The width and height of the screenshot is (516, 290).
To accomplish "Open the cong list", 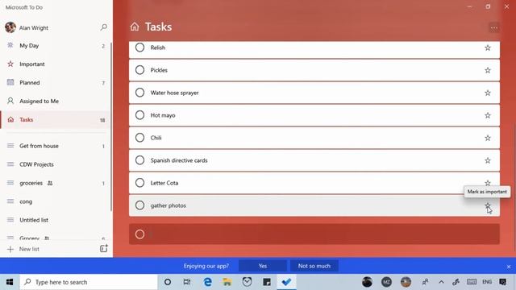I will [56, 201].
